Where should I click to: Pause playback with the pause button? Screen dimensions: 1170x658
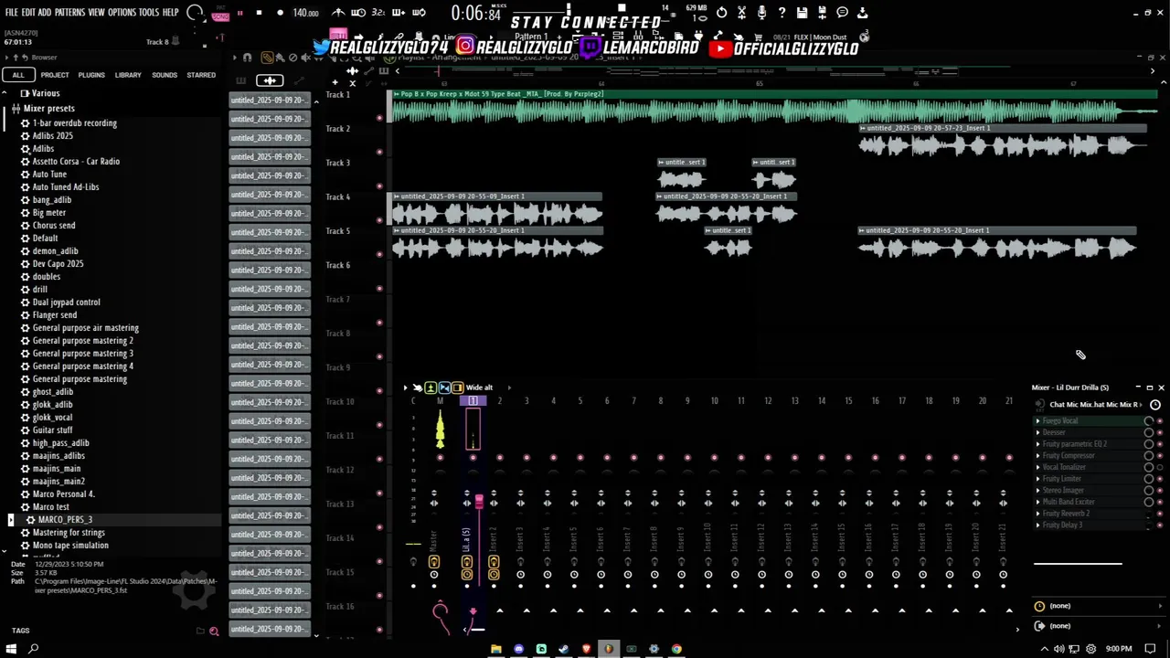(x=239, y=13)
